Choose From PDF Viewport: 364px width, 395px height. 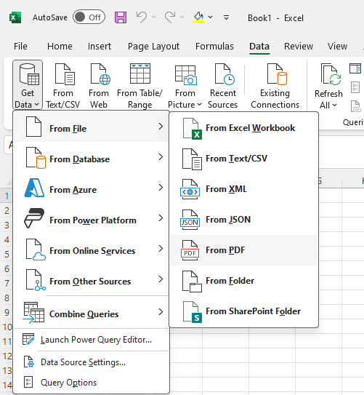point(243,250)
